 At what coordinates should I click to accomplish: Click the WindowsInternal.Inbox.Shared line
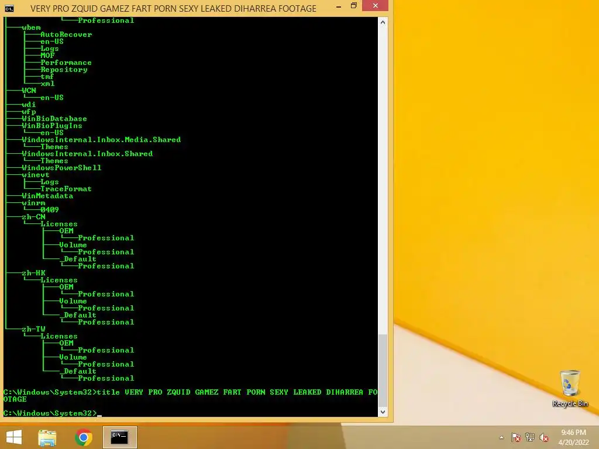pyautogui.click(x=87, y=154)
